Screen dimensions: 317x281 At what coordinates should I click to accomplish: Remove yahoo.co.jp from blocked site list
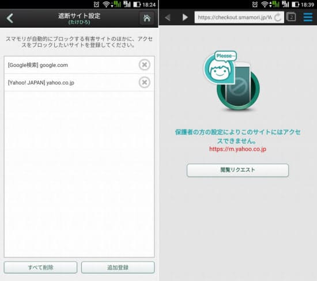[x=144, y=82]
